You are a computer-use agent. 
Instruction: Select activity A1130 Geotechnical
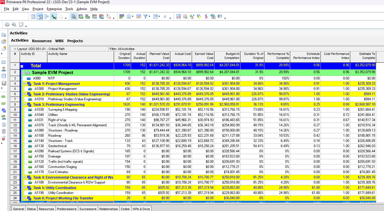click(x=193, y=146)
